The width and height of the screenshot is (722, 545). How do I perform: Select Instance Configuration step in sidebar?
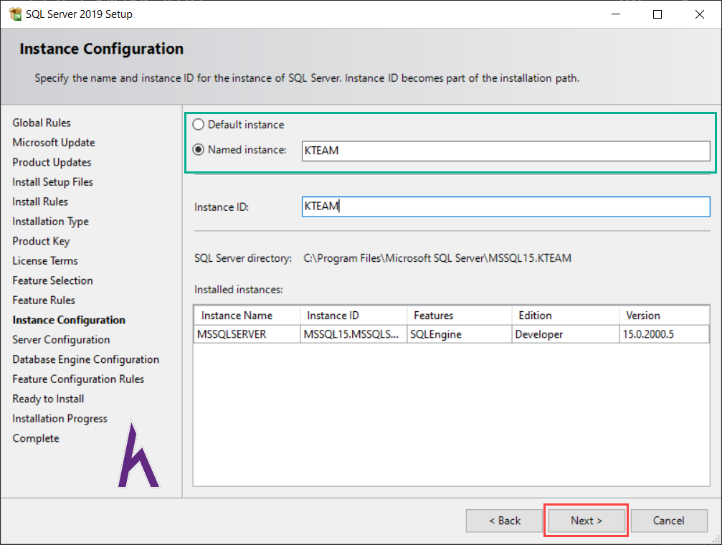tap(69, 320)
